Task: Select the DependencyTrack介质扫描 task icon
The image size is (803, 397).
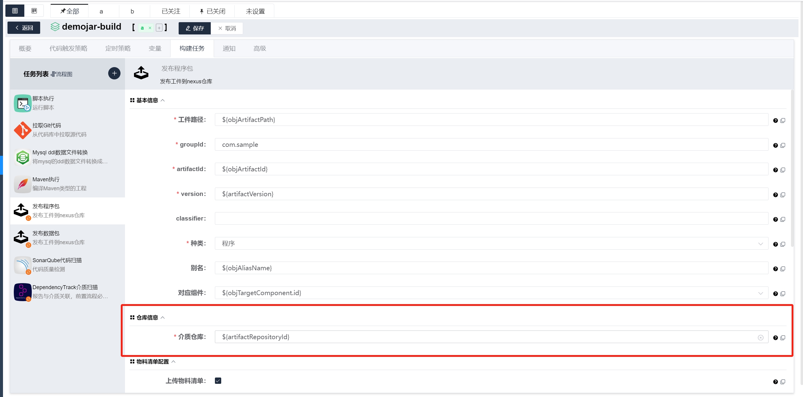Action: coord(22,292)
